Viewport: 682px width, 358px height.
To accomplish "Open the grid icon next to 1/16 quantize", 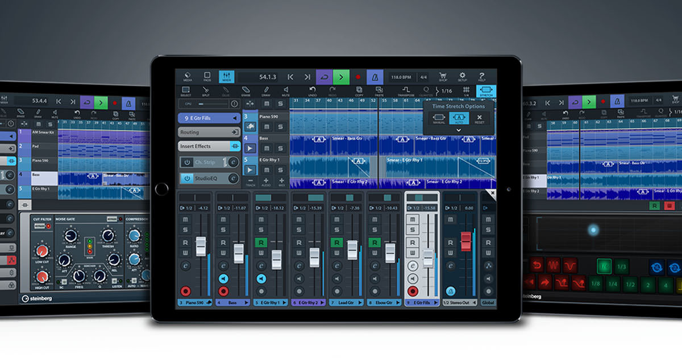I will click(466, 91).
